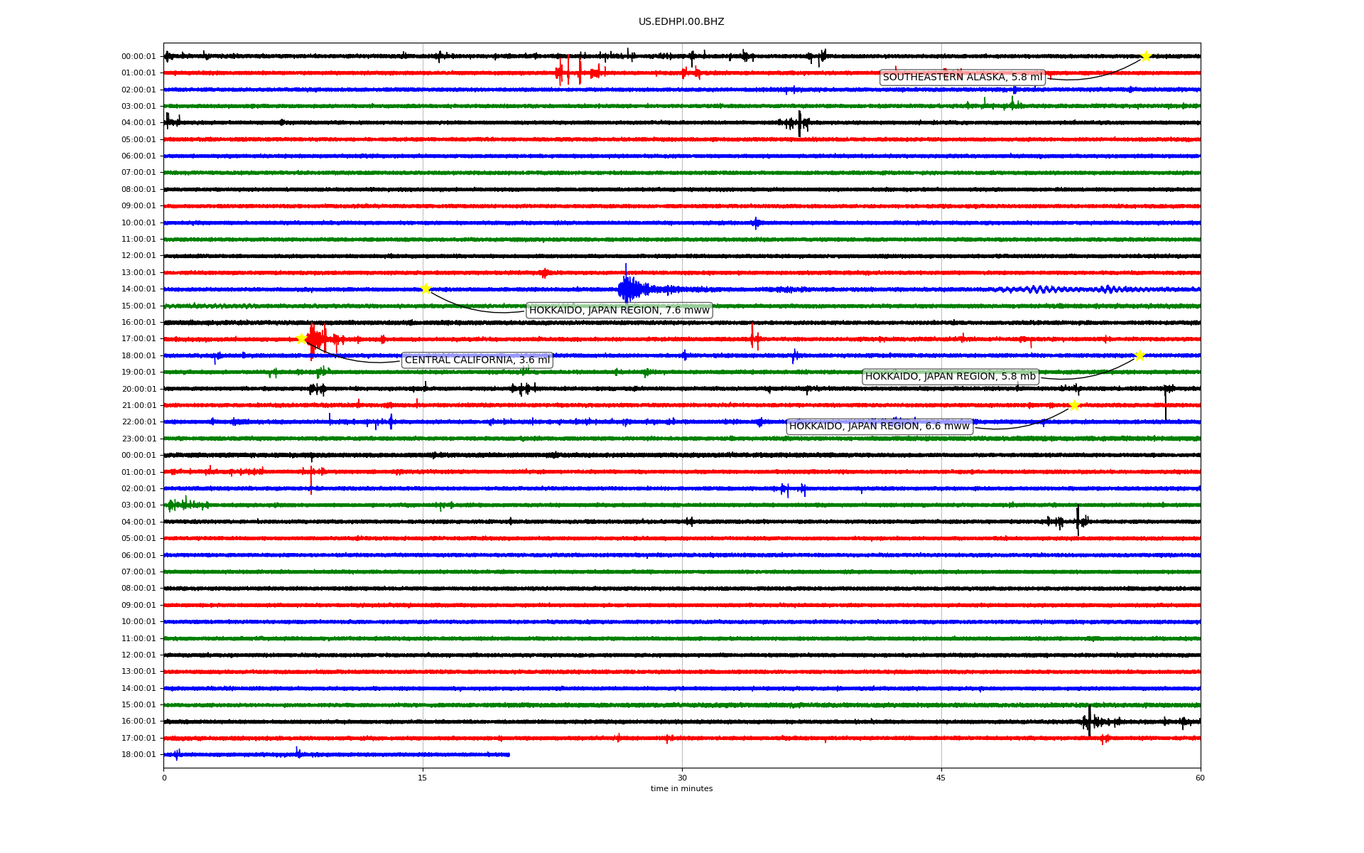The image size is (1364, 853).
Task: Click the black spike on the first 04:00:01 trace
Action: (x=799, y=123)
